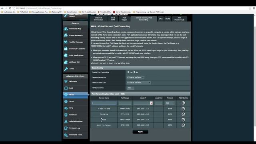Open the Famous Server List dropdown

(x=135, y=77)
